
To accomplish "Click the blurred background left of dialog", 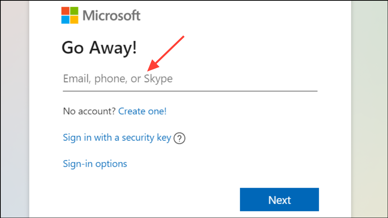I will pyautogui.click(x=15, y=109).
